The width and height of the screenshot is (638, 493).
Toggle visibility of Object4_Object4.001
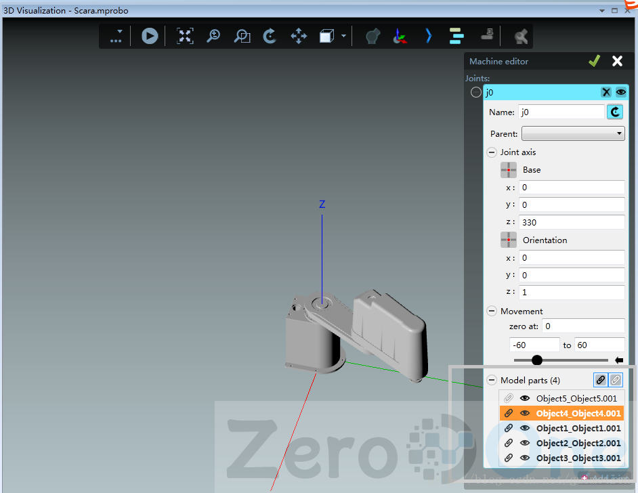tap(525, 413)
